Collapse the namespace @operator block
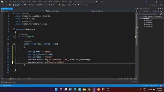The height and width of the screenshot is (92, 164). (14, 29)
